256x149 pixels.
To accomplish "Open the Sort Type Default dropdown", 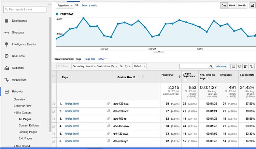I will (x=140, y=66).
